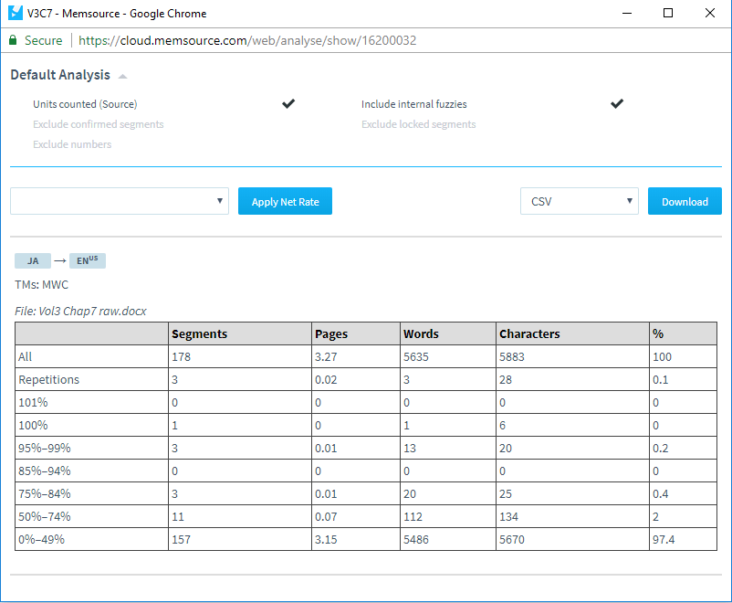Select the Repetitions row label

pyautogui.click(x=48, y=379)
